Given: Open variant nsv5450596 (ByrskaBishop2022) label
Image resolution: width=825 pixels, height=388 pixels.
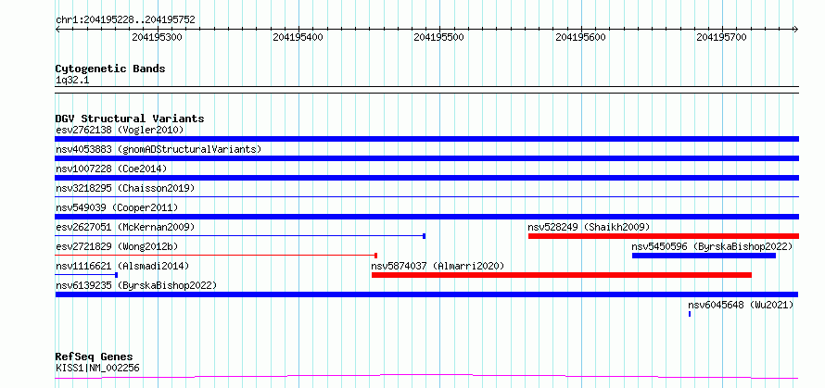Looking at the screenshot, I should click(712, 246).
